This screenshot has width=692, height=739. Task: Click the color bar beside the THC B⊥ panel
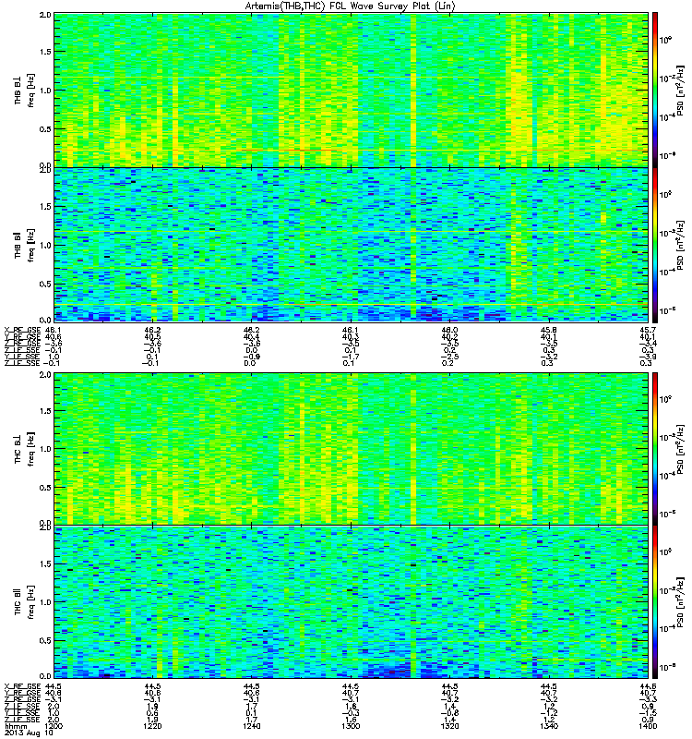point(655,449)
